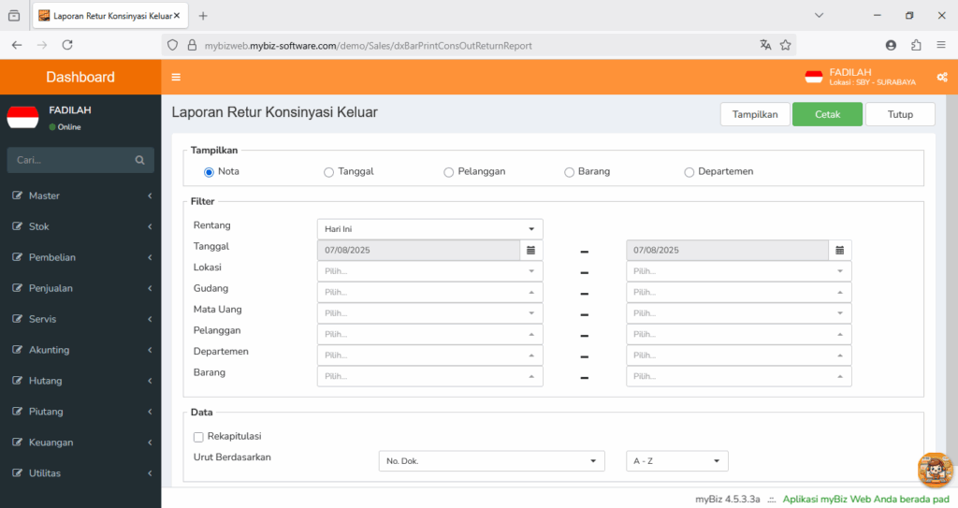Select the Pelanggan radio option
Screen dimensions: 958x508
448,172
